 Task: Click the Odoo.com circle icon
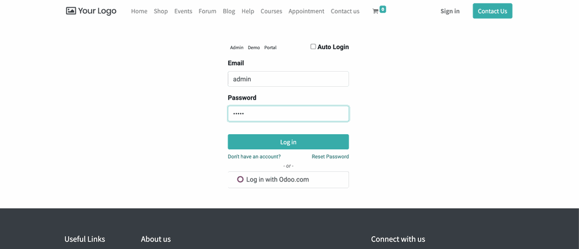click(240, 180)
